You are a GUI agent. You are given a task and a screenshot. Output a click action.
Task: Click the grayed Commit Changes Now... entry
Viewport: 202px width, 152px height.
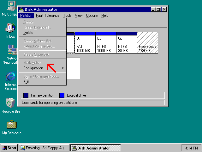(43, 76)
